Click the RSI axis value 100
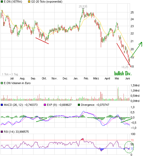The height and width of the screenshot is (156, 156). point(133,134)
